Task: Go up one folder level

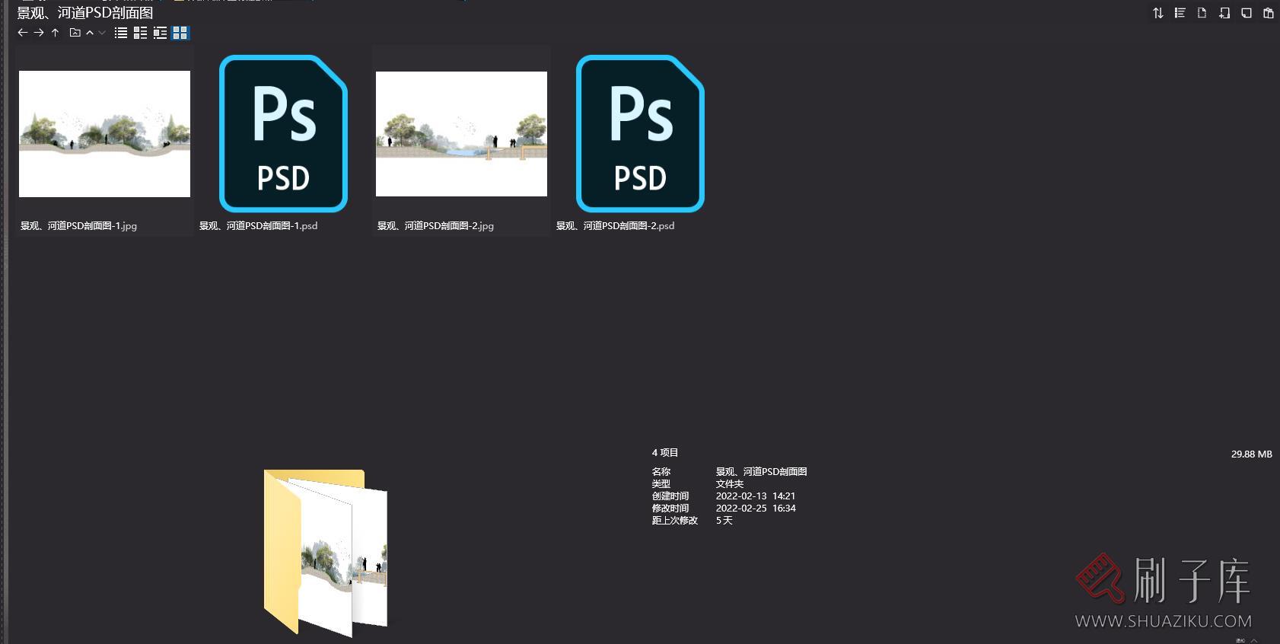Action: pos(55,33)
